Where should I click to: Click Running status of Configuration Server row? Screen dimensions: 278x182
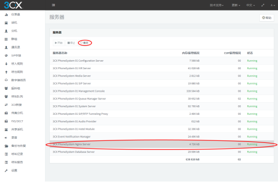(x=252, y=61)
